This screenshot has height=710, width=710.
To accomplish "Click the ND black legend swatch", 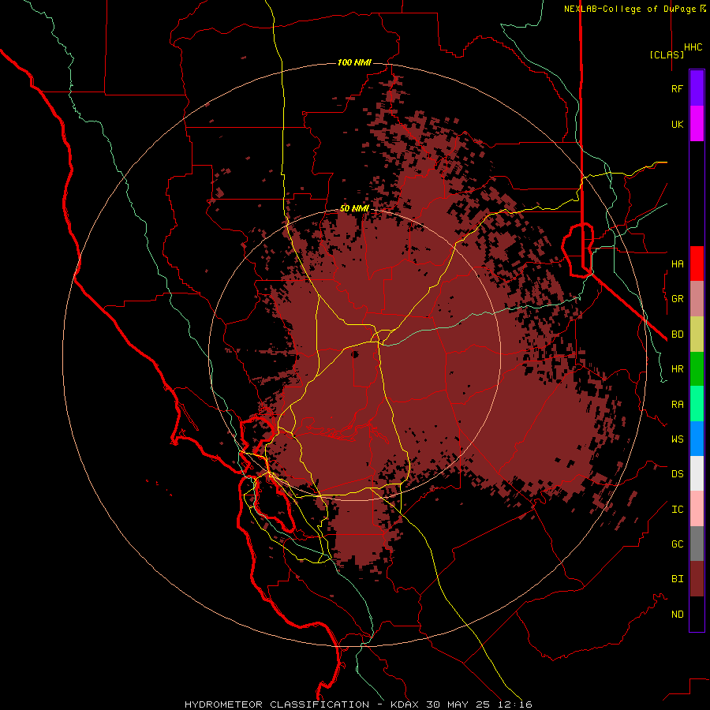I will click(x=697, y=614).
